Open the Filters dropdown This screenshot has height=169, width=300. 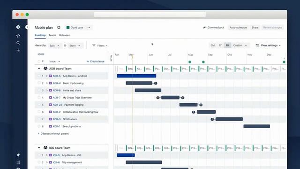pos(100,46)
